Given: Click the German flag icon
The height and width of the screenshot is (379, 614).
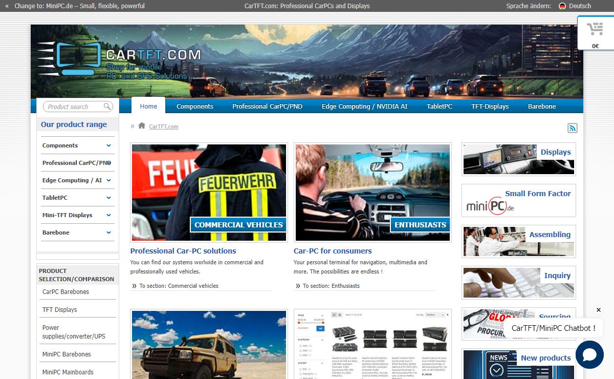Looking at the screenshot, I should click(x=562, y=6).
